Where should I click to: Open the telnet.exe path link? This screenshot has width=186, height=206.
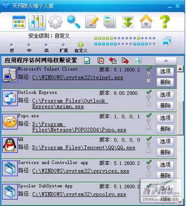tap(78, 77)
